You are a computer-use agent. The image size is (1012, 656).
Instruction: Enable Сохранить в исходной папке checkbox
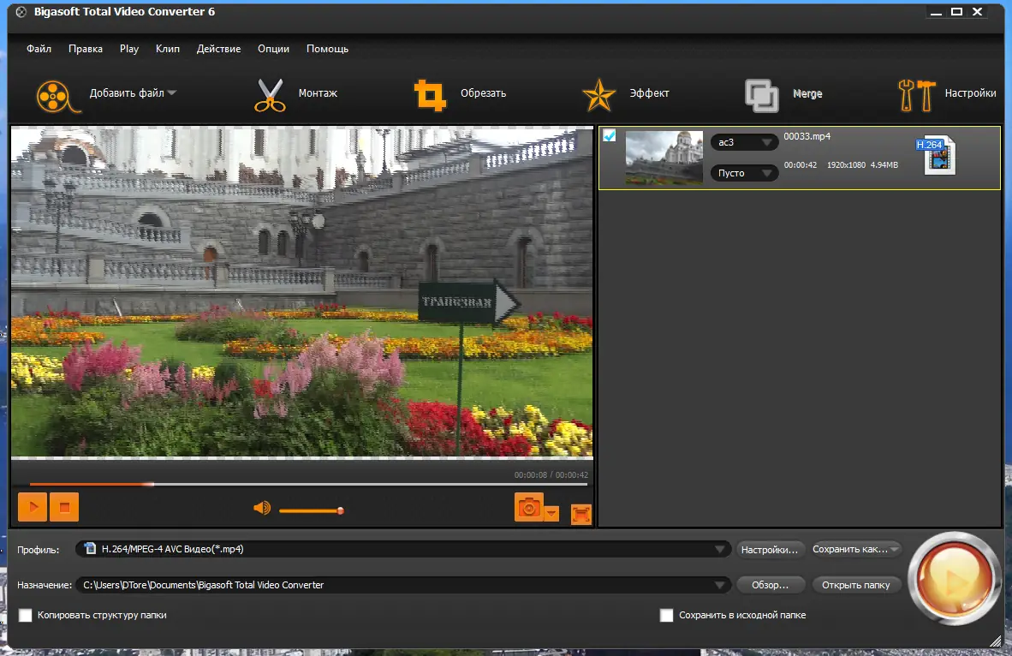tap(666, 615)
